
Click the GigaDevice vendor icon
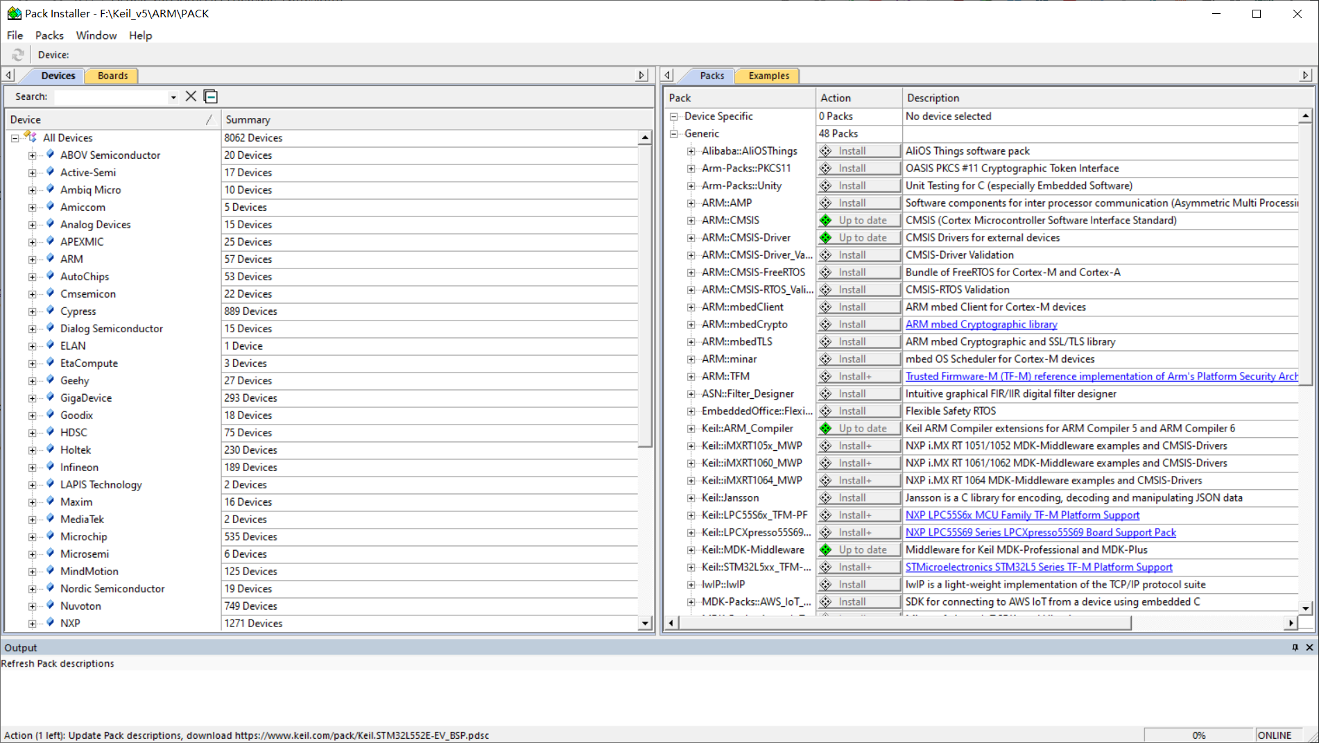tap(50, 398)
